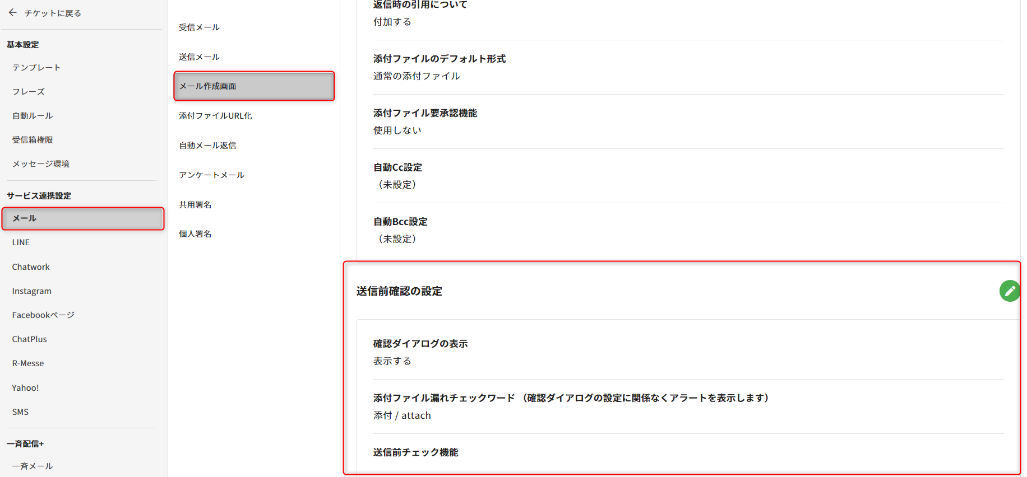Screen dimensions: 1027x477
Task: Go to 自動メール返信 settings
Action: coord(207,145)
